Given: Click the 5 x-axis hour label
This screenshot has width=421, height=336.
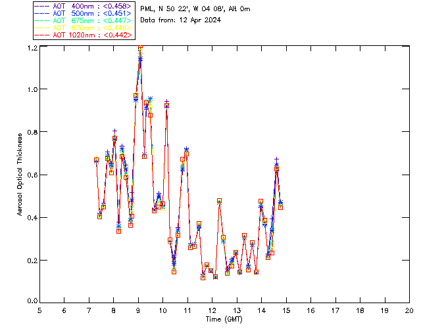Looking at the screenshot, I should (x=39, y=310).
